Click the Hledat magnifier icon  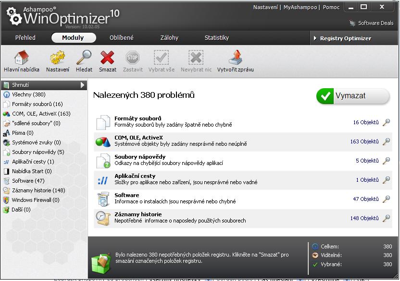[x=84, y=57]
